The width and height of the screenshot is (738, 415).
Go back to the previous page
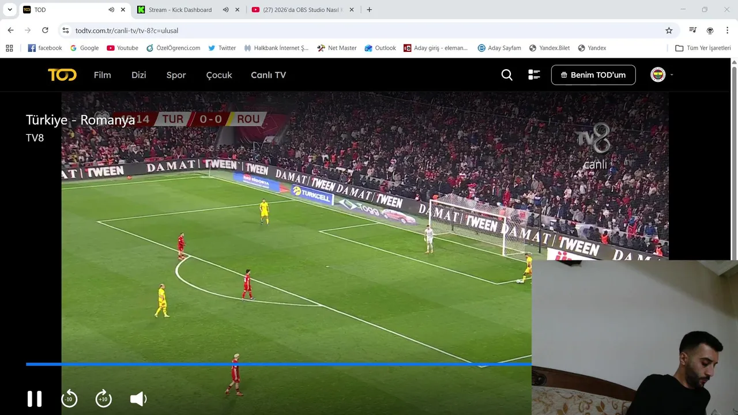pos(10,31)
